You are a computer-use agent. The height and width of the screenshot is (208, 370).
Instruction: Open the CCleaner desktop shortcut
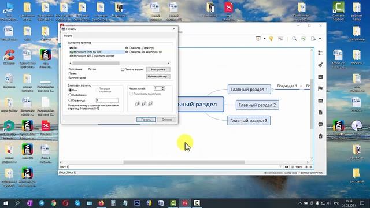click(x=9, y=57)
